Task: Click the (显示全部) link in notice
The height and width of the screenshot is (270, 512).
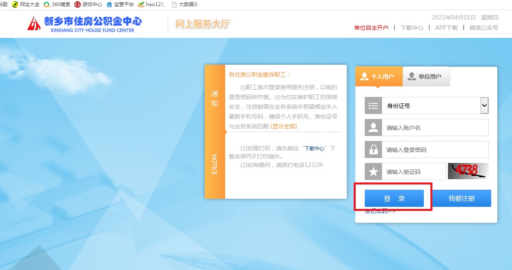Action: pyautogui.click(x=284, y=126)
